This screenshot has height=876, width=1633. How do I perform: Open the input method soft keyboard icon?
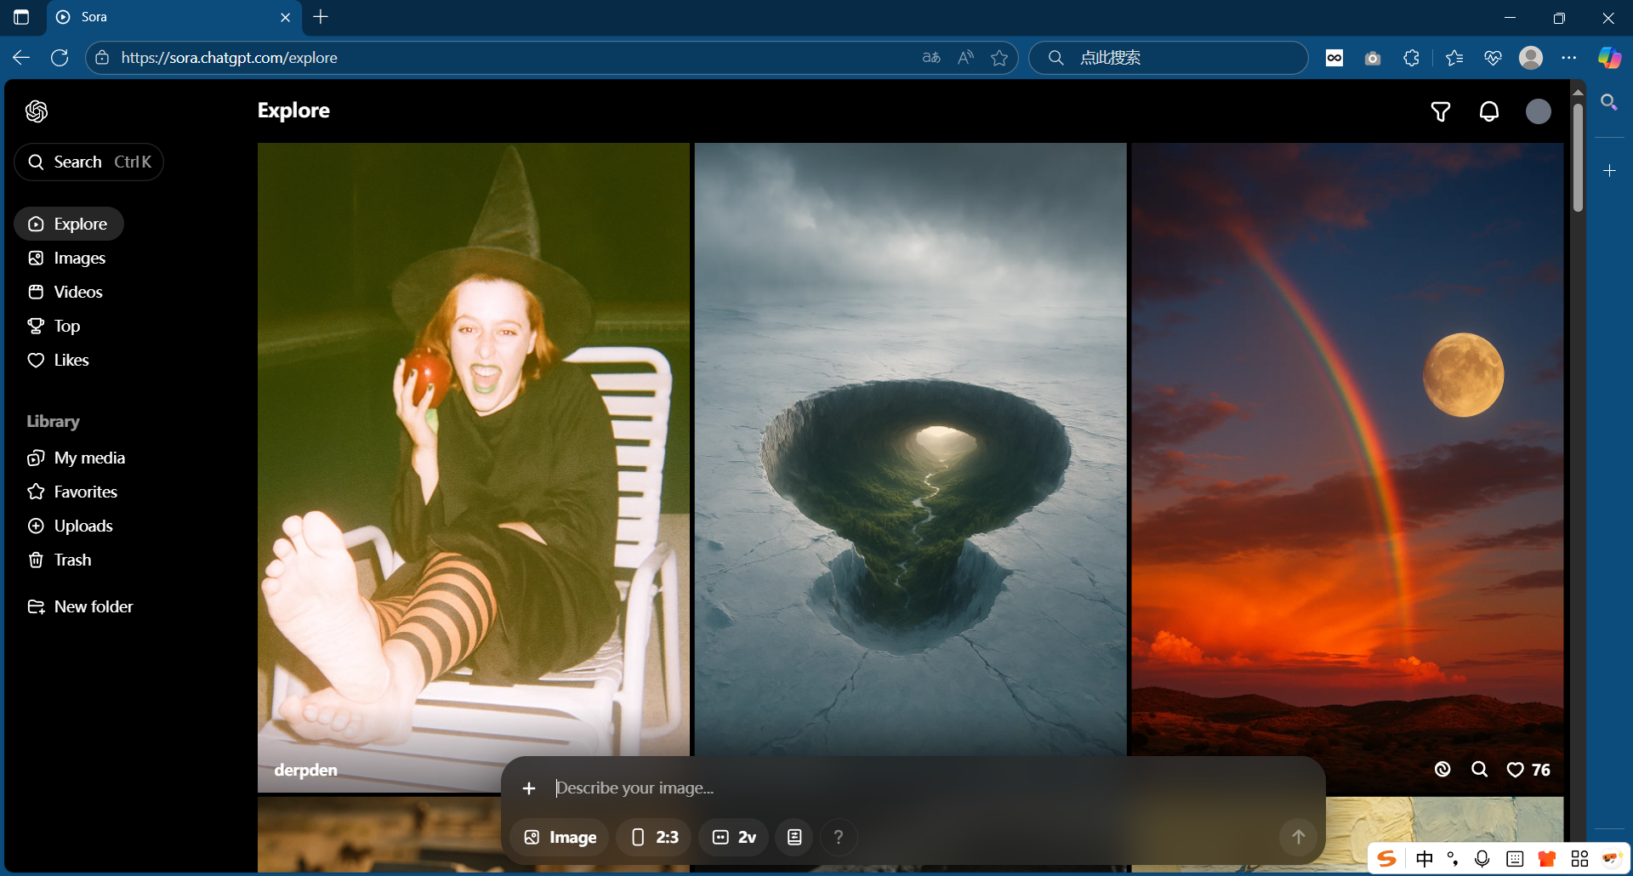1515,858
